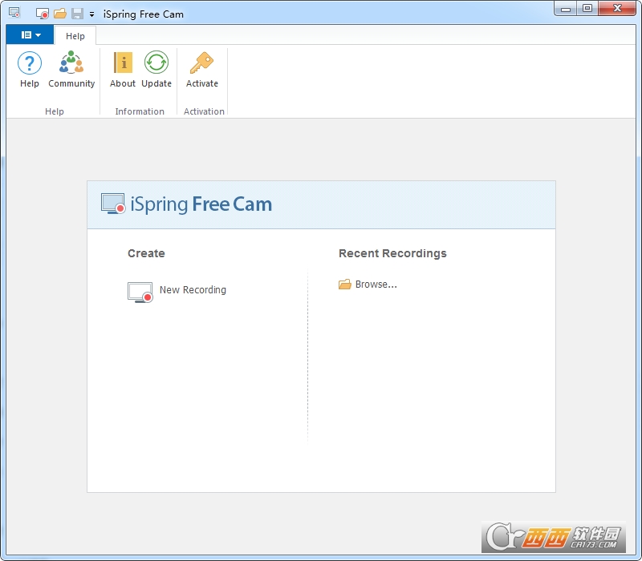Open the Community forum icon
The image size is (642, 561).
click(x=71, y=63)
